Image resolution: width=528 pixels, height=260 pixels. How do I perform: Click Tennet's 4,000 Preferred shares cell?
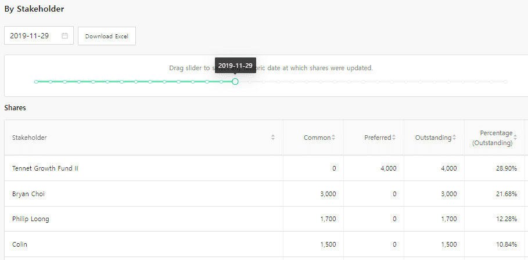click(x=373, y=168)
